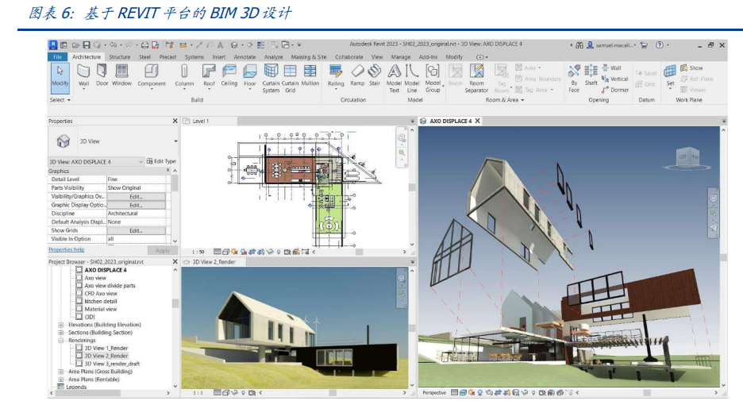The height and width of the screenshot is (401, 743).
Task: Open the Help question mark icon
Action: (660, 45)
